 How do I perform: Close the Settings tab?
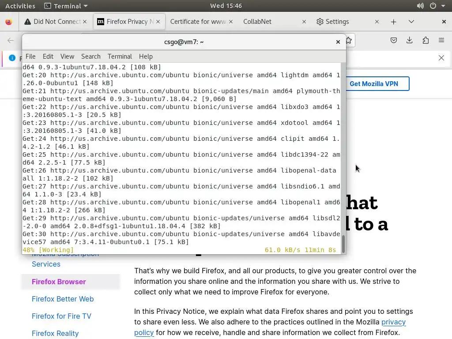(377, 22)
